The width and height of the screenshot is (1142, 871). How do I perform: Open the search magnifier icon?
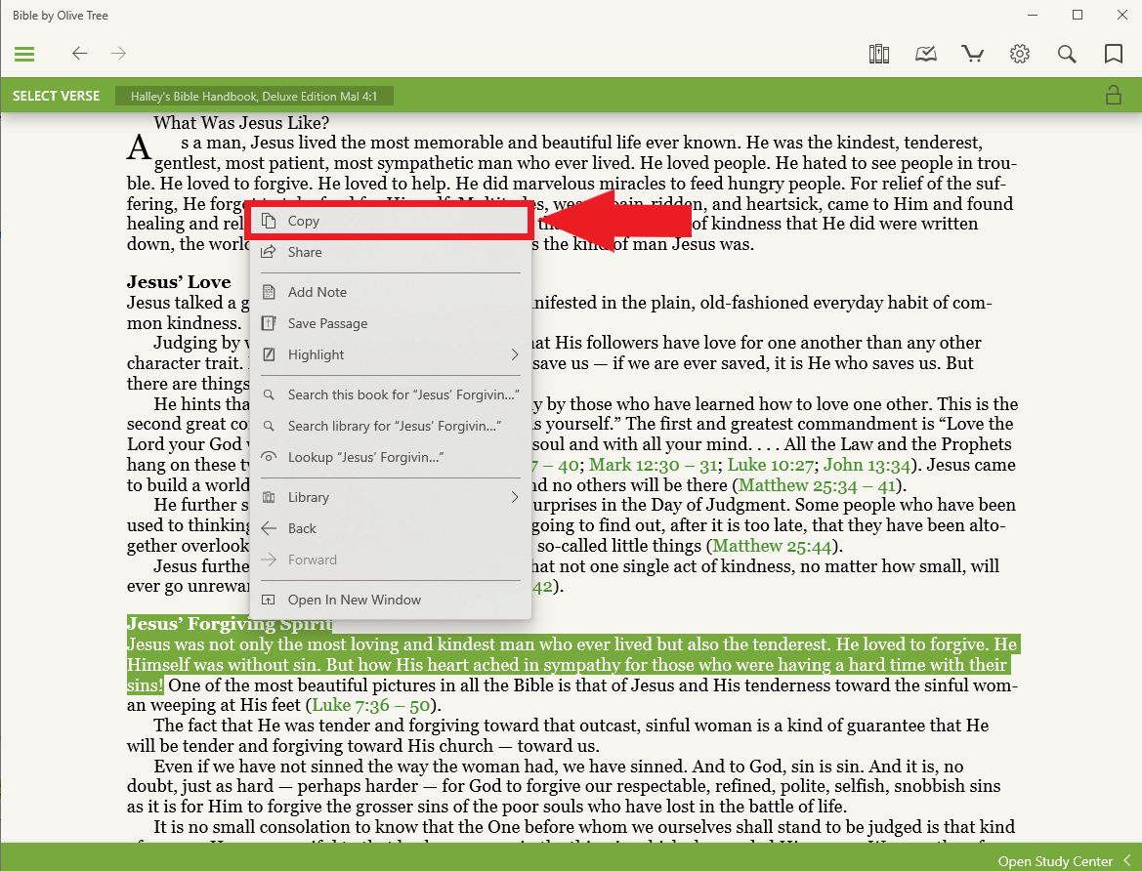click(x=1067, y=54)
